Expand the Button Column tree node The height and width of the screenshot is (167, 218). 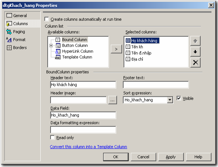pos(51,45)
